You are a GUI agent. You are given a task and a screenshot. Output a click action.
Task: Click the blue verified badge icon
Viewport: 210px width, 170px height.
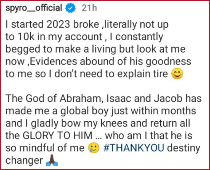(x=70, y=8)
